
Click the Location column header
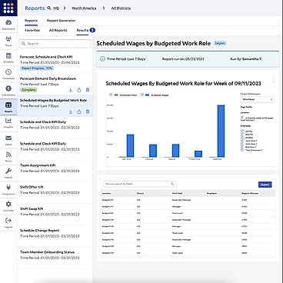pyautogui.click(x=107, y=193)
